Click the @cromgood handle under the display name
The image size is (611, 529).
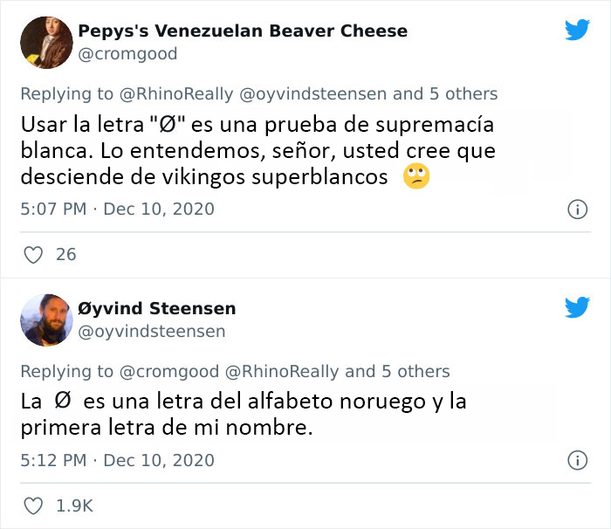click(x=127, y=54)
